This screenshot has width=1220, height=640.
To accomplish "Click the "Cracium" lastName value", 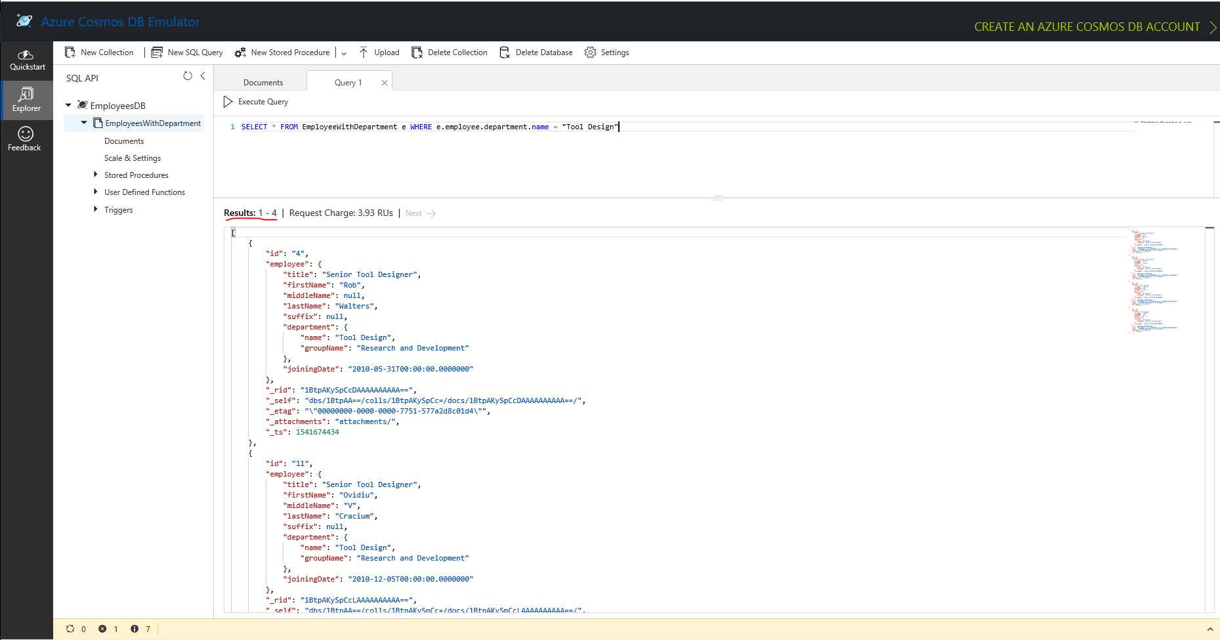I will pos(354,516).
